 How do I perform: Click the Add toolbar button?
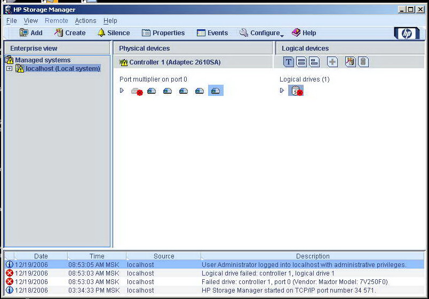pos(31,33)
